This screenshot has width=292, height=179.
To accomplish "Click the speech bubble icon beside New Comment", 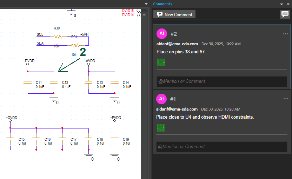I will tap(285, 14).
